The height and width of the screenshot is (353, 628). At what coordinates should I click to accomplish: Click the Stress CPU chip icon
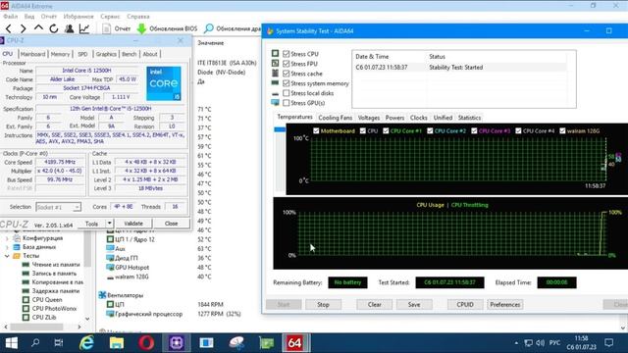275,53
